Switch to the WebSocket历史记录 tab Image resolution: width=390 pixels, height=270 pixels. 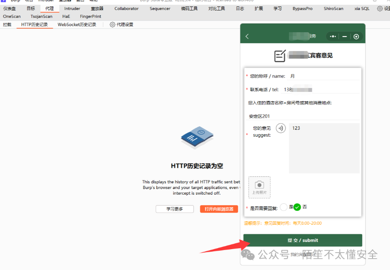coord(77,25)
